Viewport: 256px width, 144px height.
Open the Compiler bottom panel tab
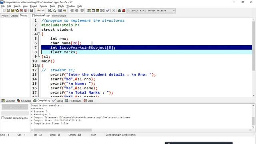point(8,101)
